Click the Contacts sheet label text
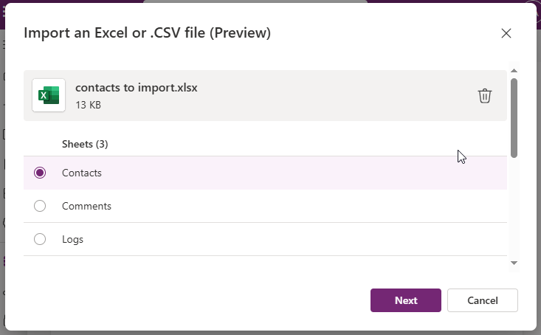The width and height of the screenshot is (541, 335). click(x=81, y=173)
